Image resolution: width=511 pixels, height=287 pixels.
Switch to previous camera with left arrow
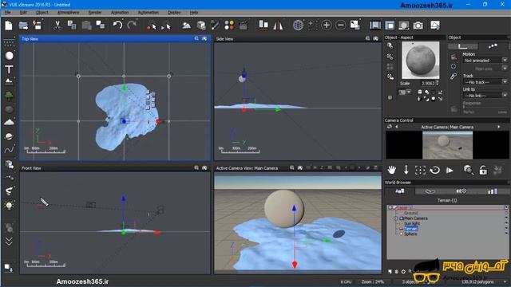tap(397, 127)
